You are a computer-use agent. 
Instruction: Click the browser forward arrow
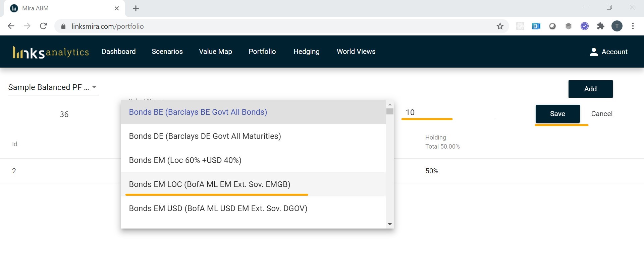coord(27,26)
